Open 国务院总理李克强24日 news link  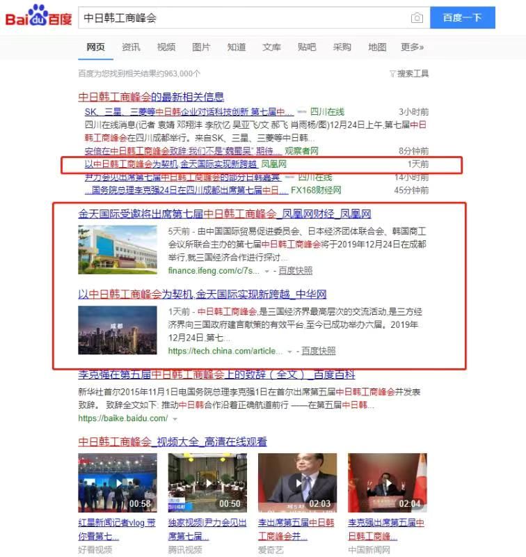(186, 190)
